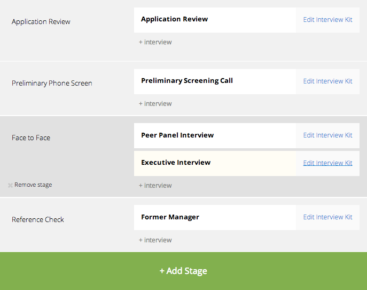Click the Application Review stage label
Image resolution: width=367 pixels, height=290 pixels.
point(41,22)
